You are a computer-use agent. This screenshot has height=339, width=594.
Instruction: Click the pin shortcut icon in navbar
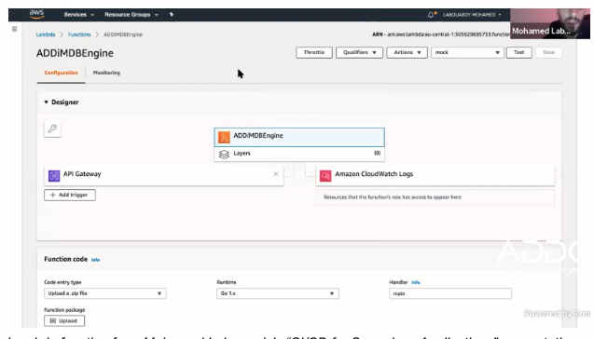172,14
